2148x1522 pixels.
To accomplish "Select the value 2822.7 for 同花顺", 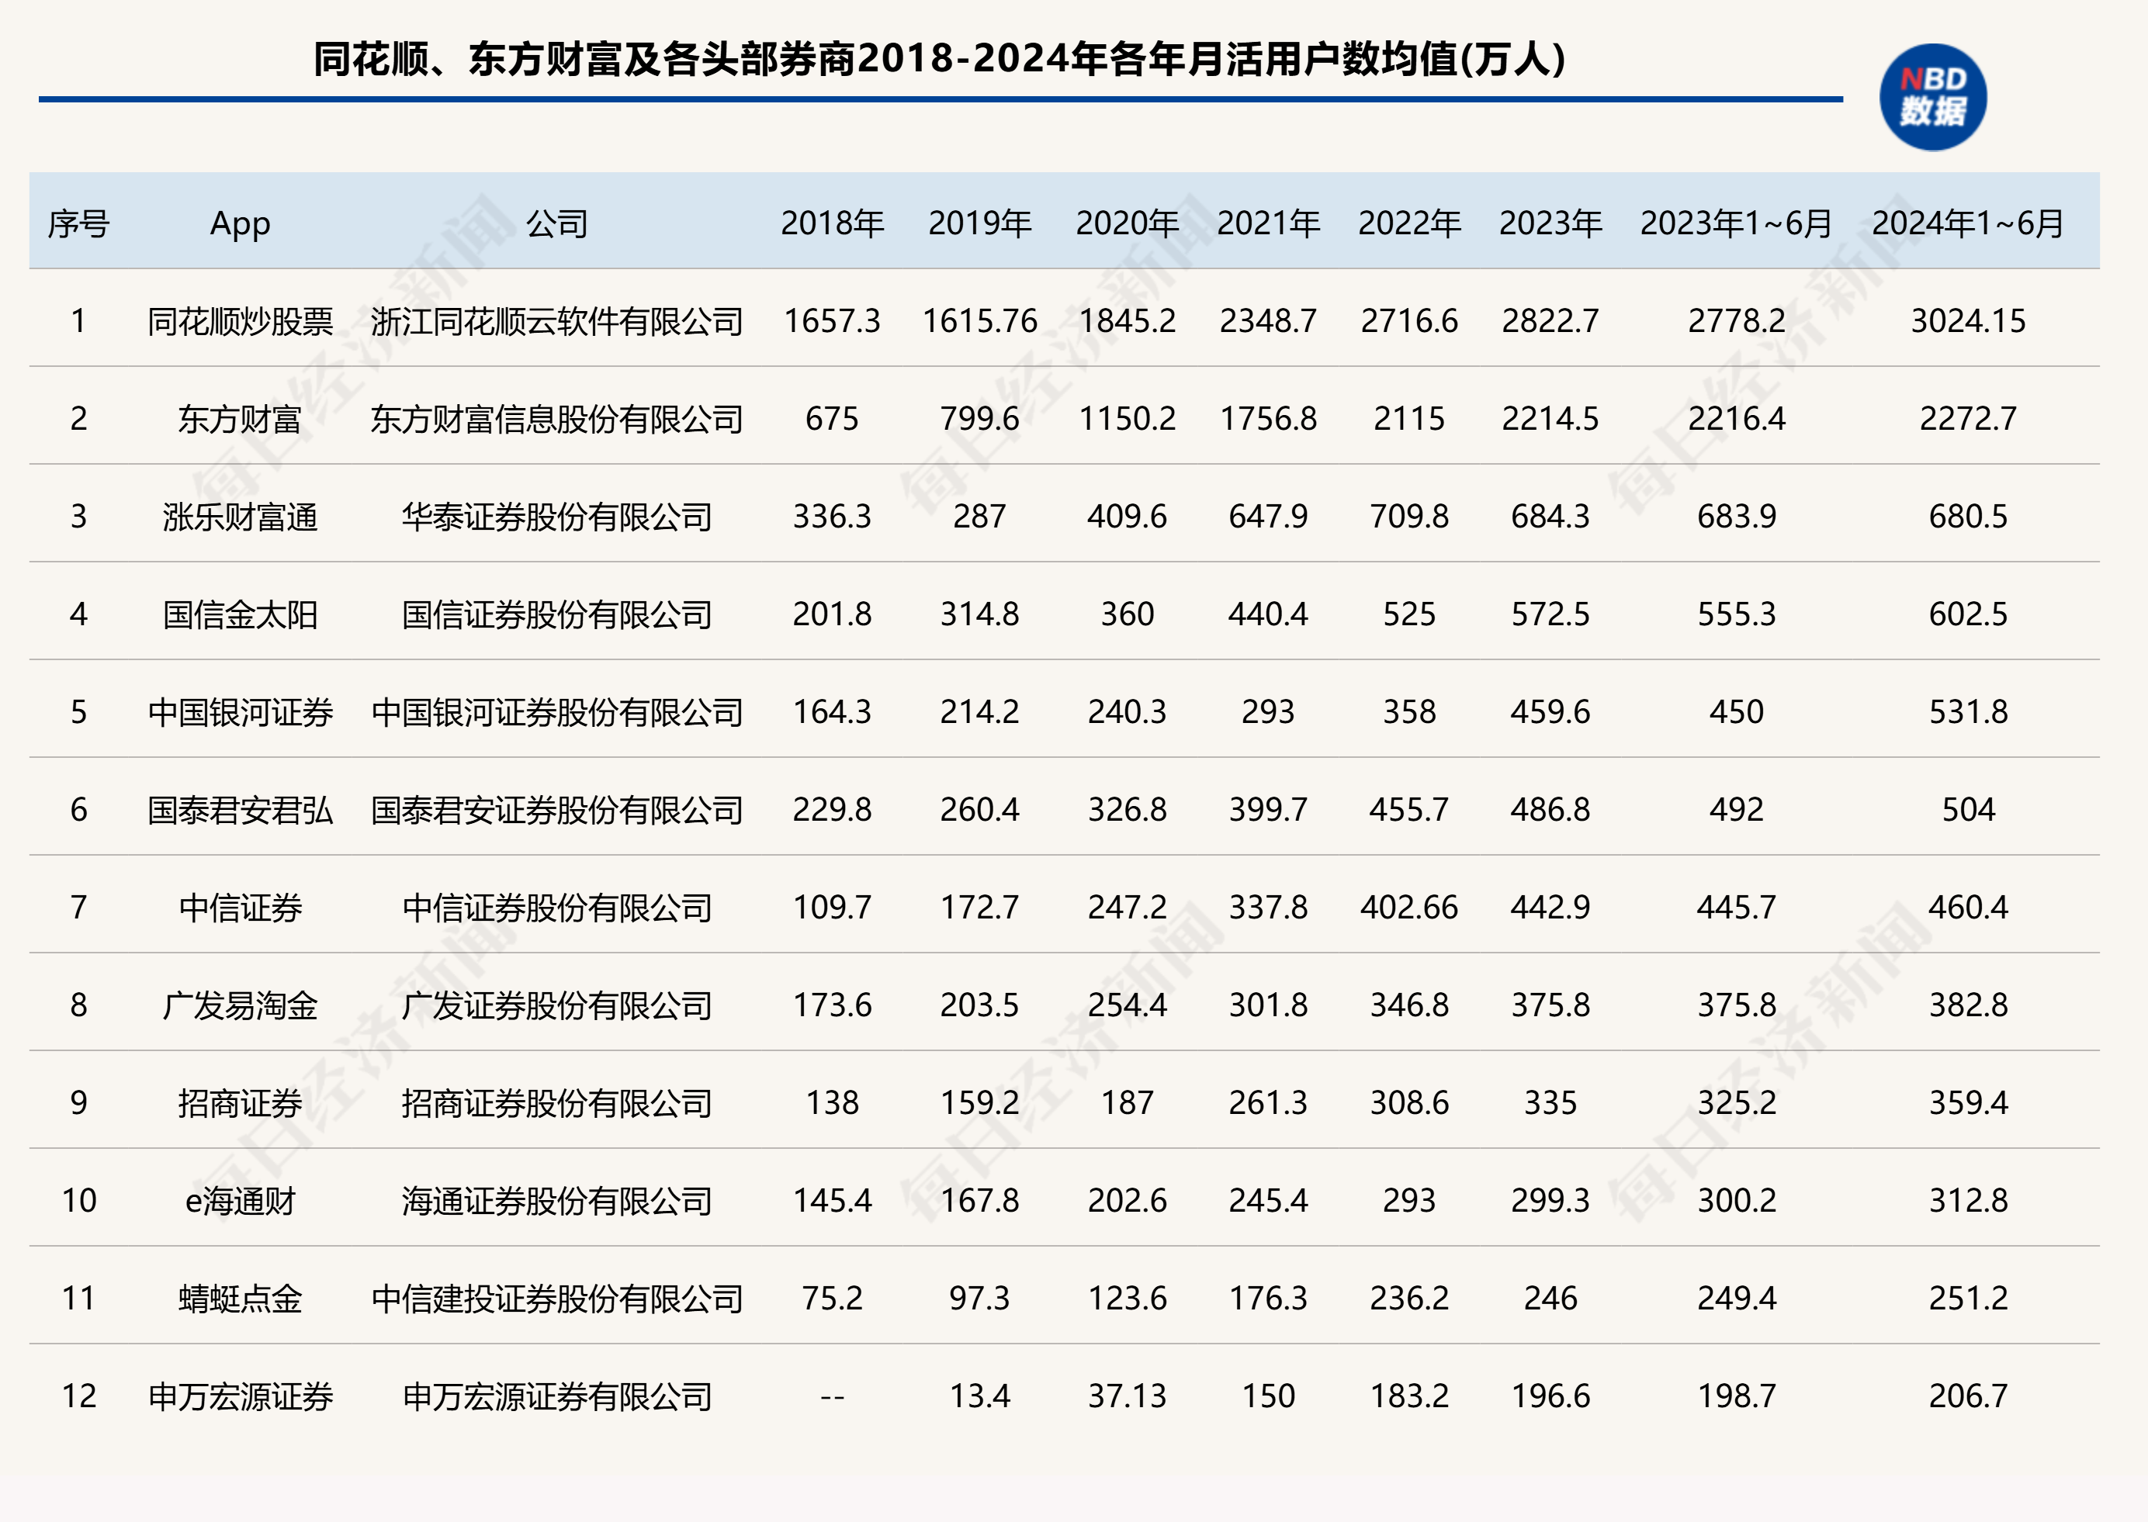I will pyautogui.click(x=1549, y=320).
